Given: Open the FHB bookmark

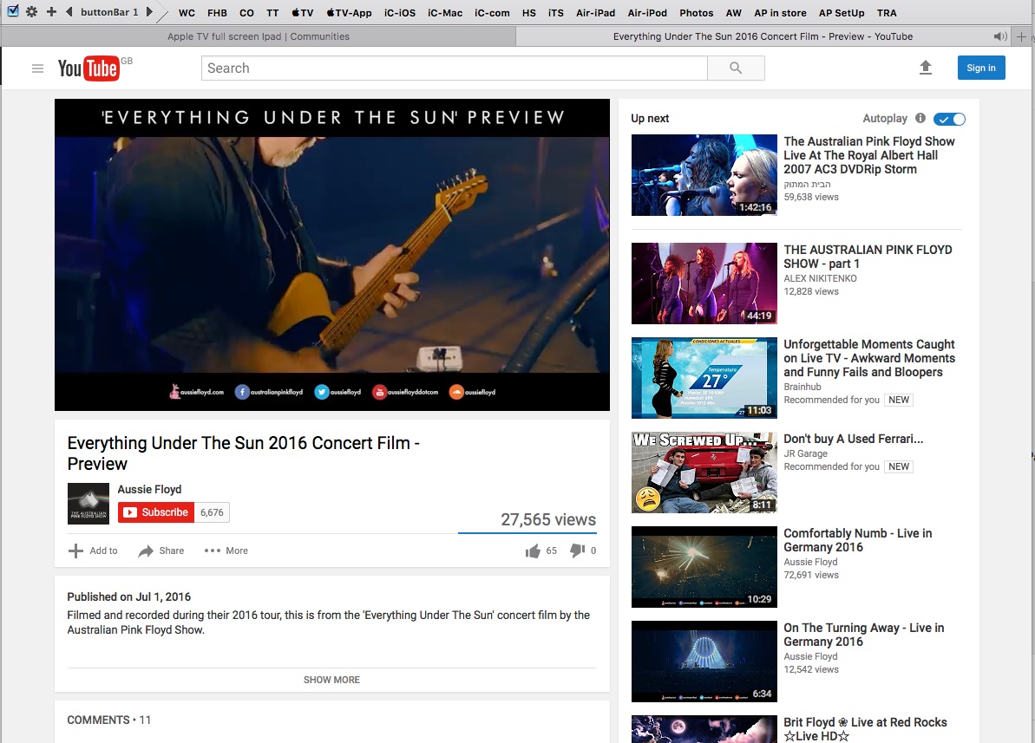Looking at the screenshot, I should (217, 12).
